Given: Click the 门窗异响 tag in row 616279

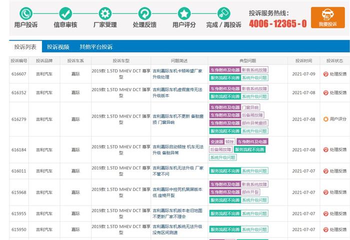Looking at the screenshot, I should pyautogui.click(x=250, y=107).
